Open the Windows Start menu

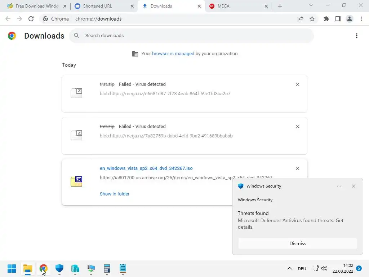[x=12, y=268]
